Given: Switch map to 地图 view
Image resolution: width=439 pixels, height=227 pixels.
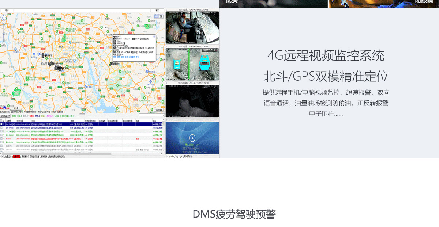Looking at the screenshot, I should click(156, 16).
